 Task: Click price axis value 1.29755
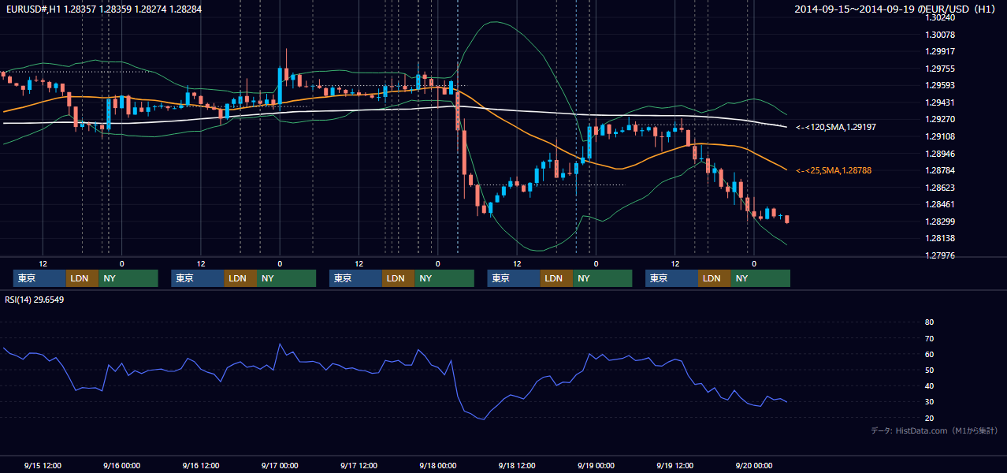(x=940, y=69)
